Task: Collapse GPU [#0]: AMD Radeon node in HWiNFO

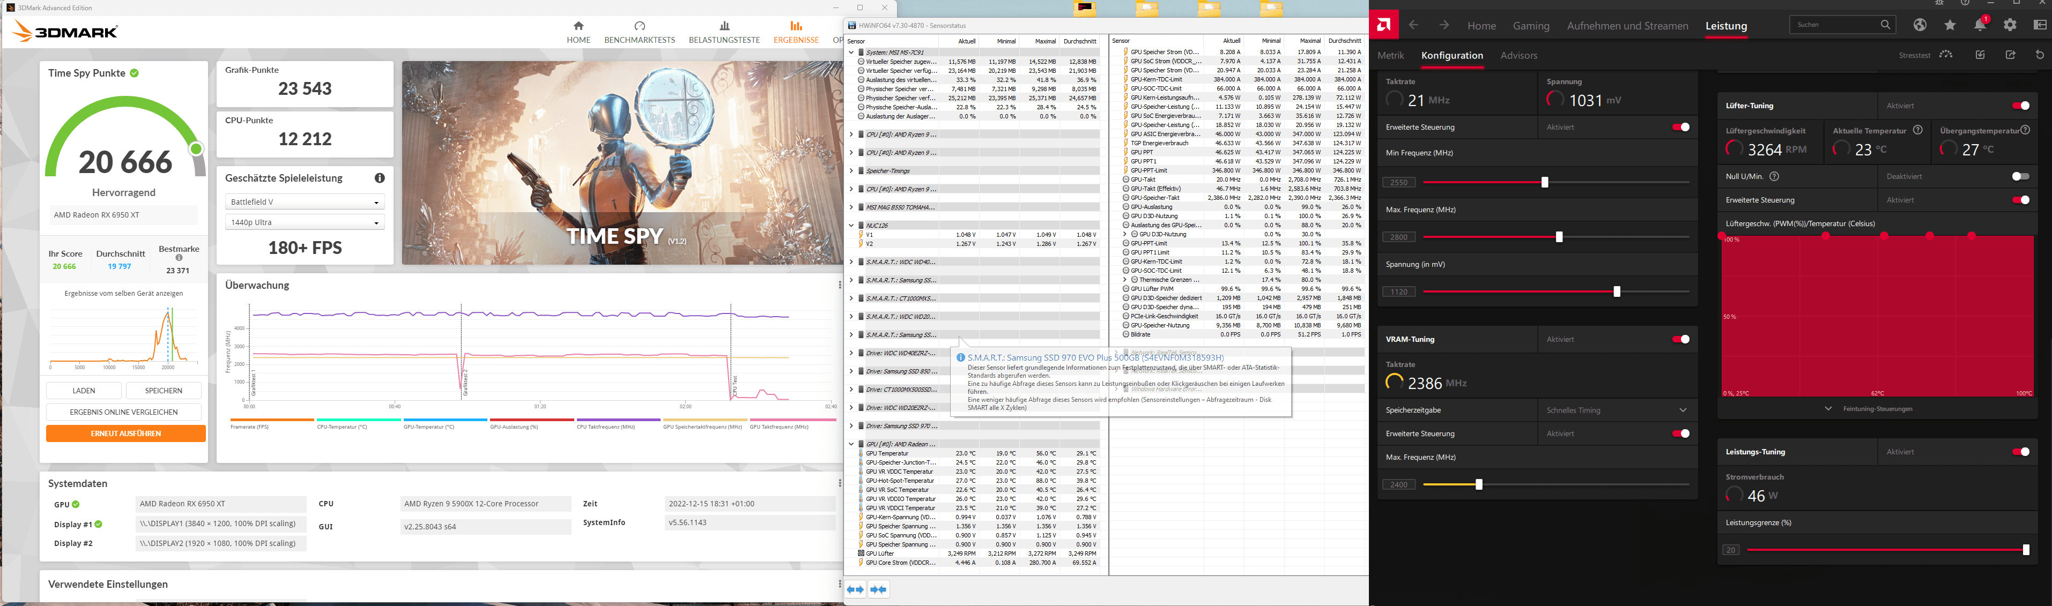Action: [851, 444]
